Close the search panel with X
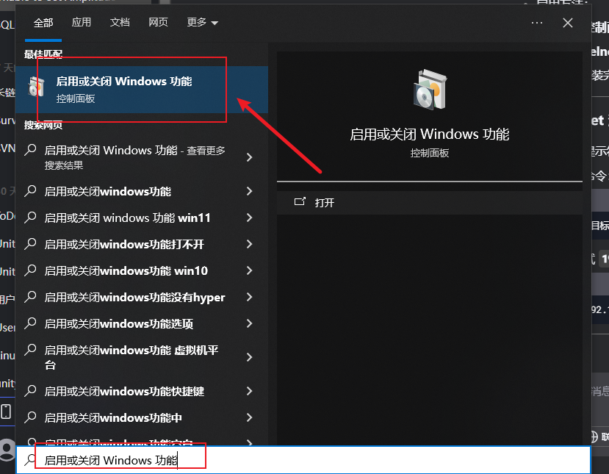The width and height of the screenshot is (609, 474). click(567, 23)
